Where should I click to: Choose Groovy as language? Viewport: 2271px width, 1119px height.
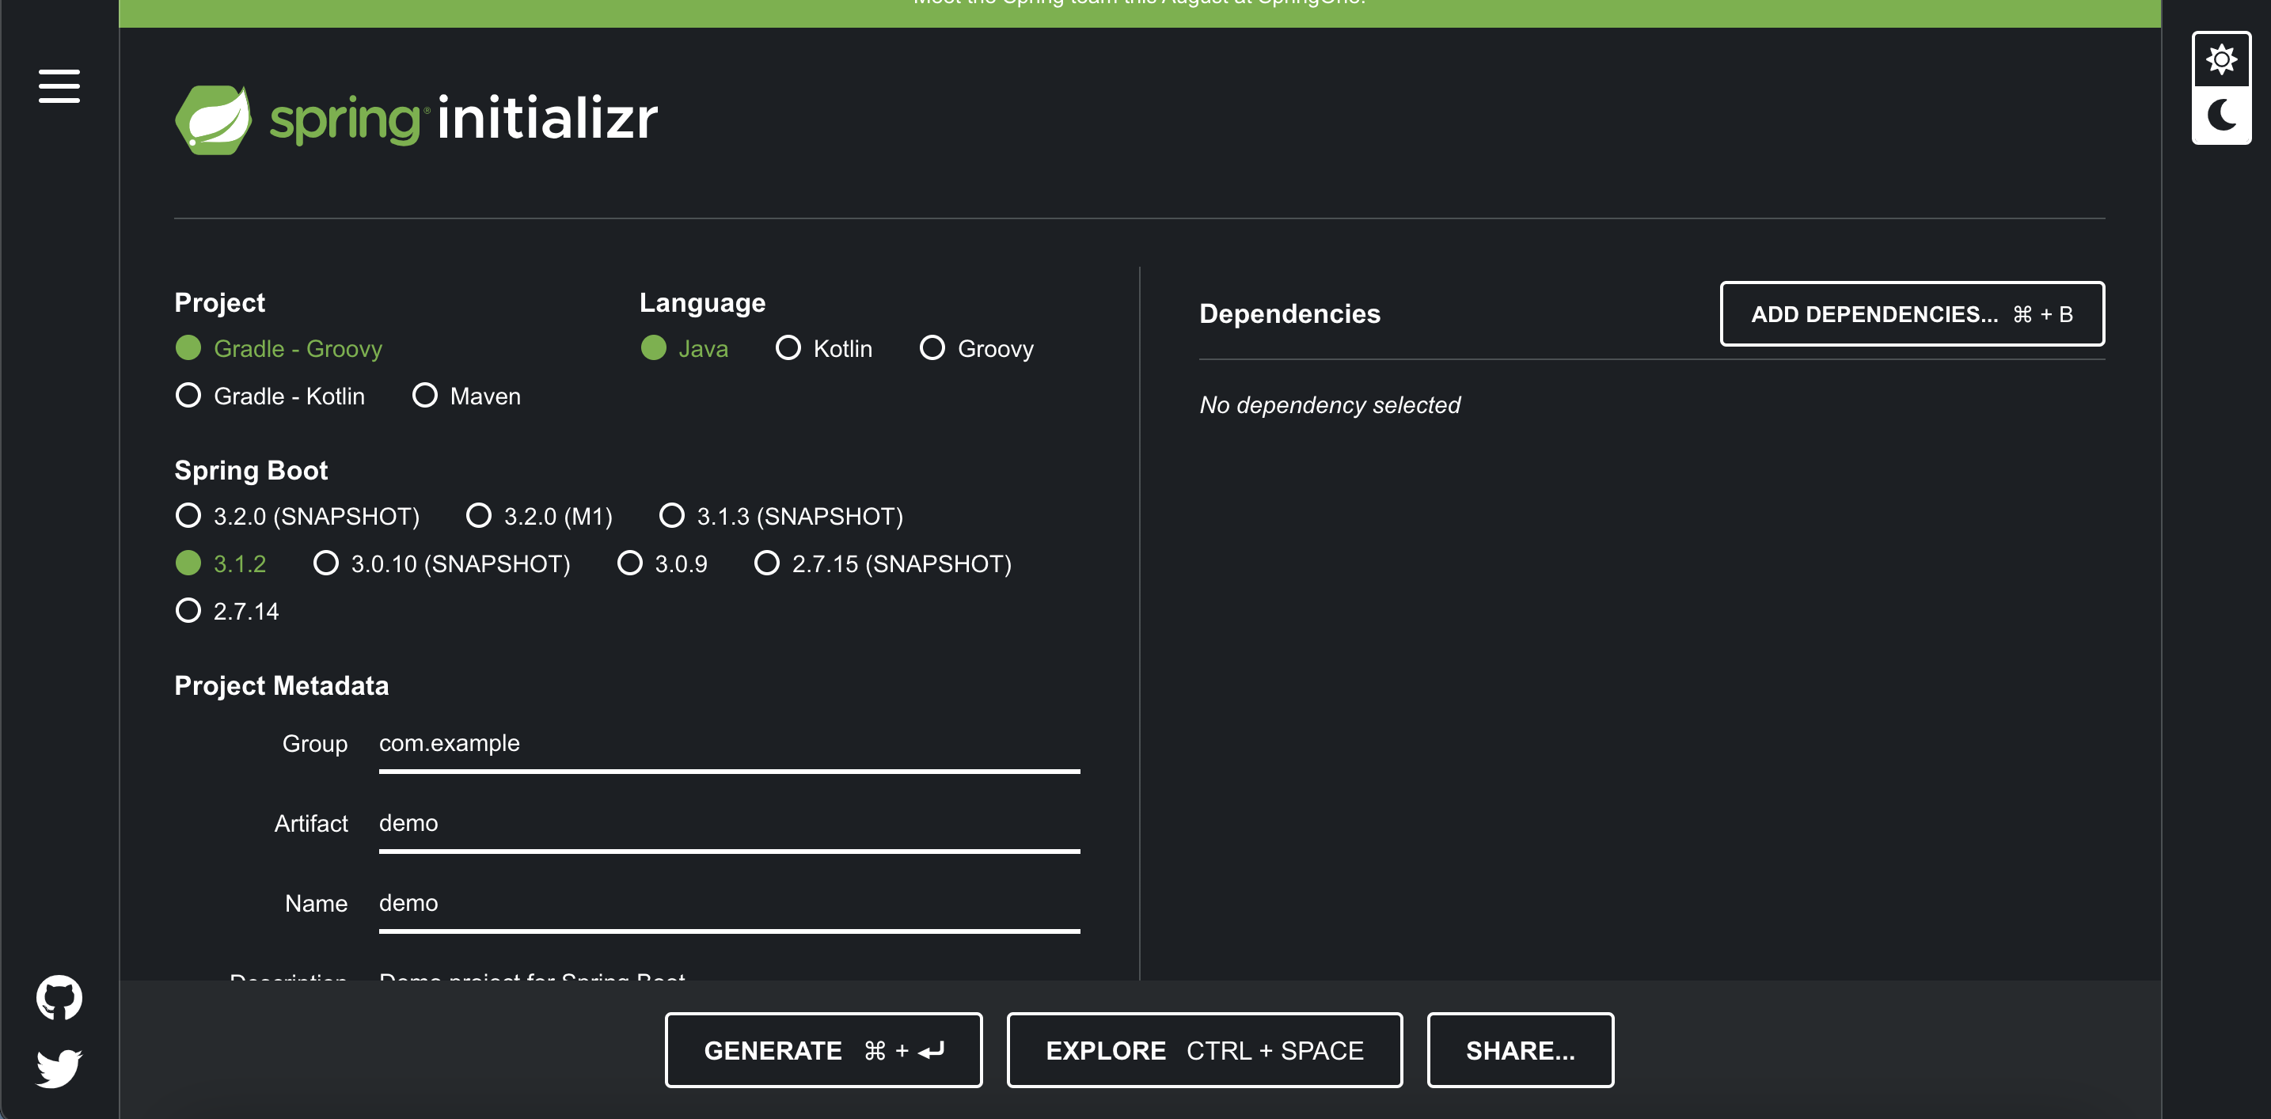[x=976, y=348]
